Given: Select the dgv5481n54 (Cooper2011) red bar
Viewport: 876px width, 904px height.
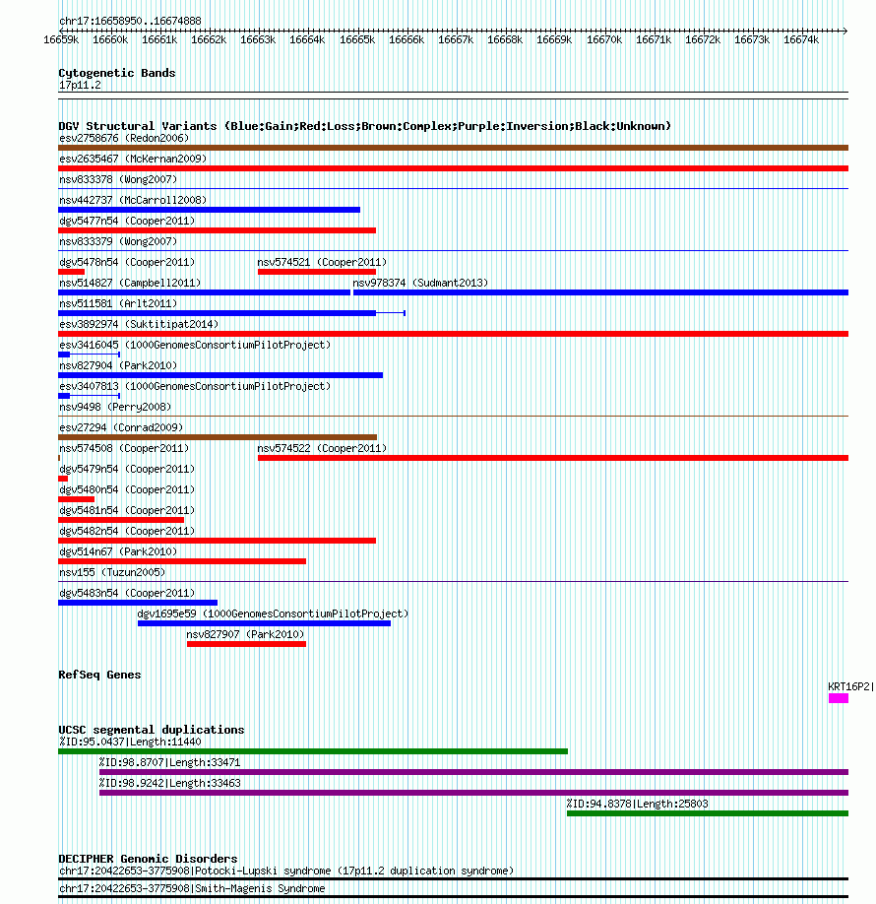Looking at the screenshot, I should [x=121, y=520].
